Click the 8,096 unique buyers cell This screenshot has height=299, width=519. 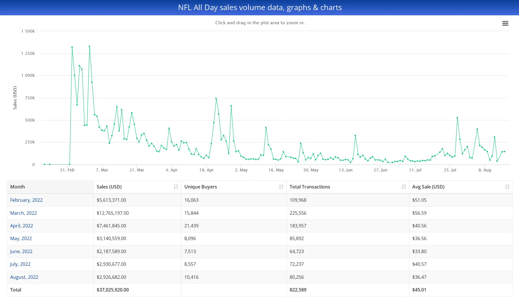click(234, 238)
